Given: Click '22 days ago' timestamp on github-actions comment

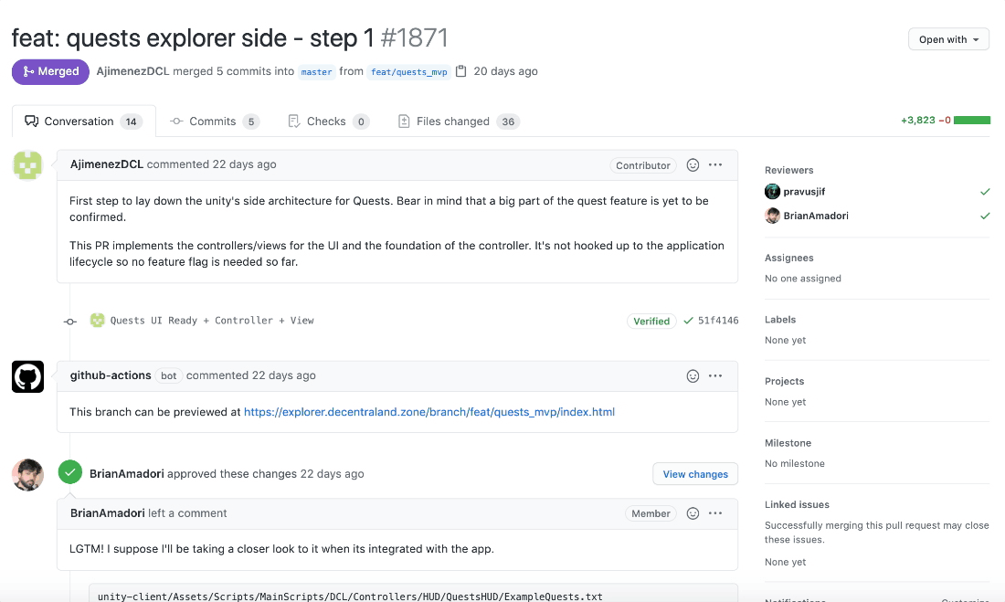Looking at the screenshot, I should click(283, 375).
